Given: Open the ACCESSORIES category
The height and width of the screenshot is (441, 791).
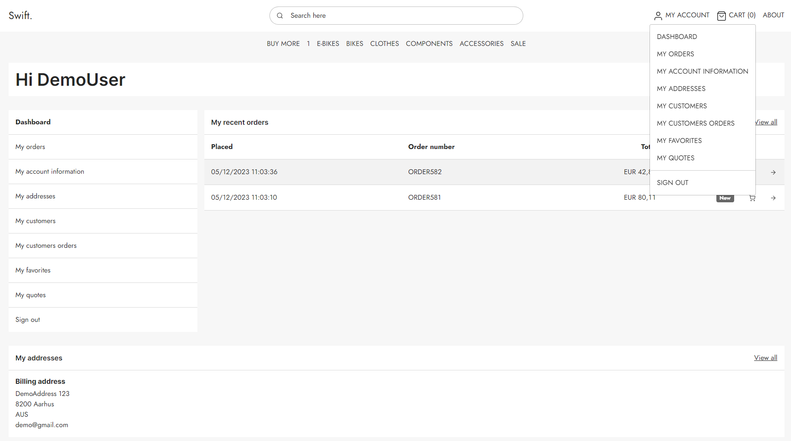Looking at the screenshot, I should point(482,43).
